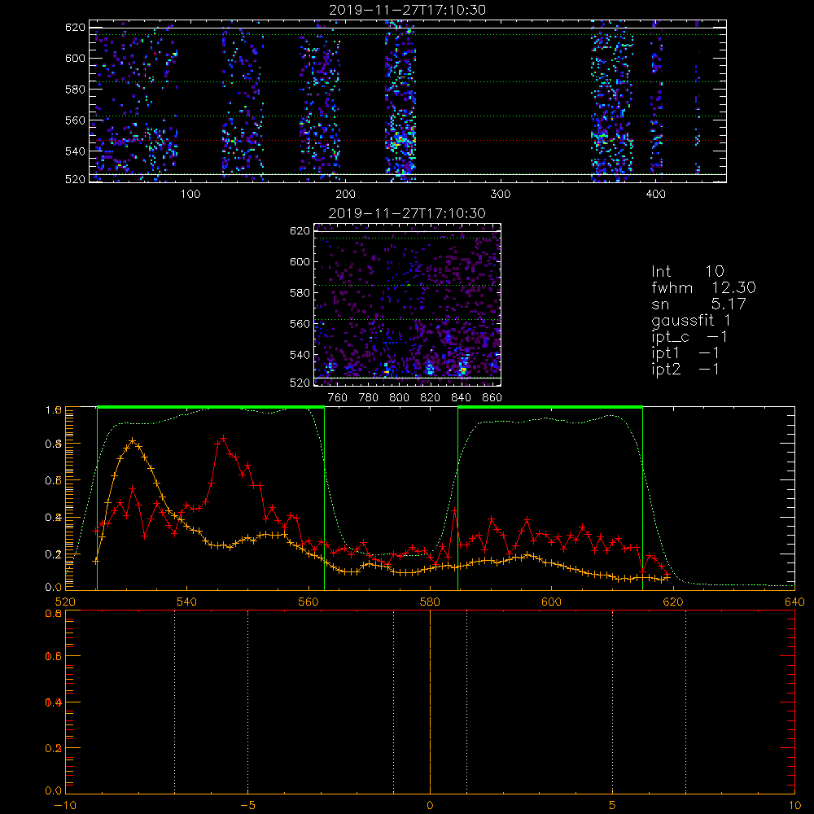
Task: Click y-axis label 520 of middle image
Action: pyautogui.click(x=300, y=383)
